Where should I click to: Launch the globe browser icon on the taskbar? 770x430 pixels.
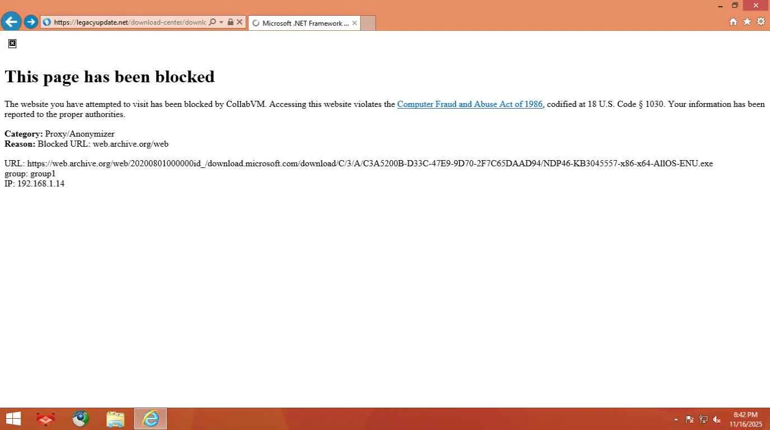pos(81,419)
